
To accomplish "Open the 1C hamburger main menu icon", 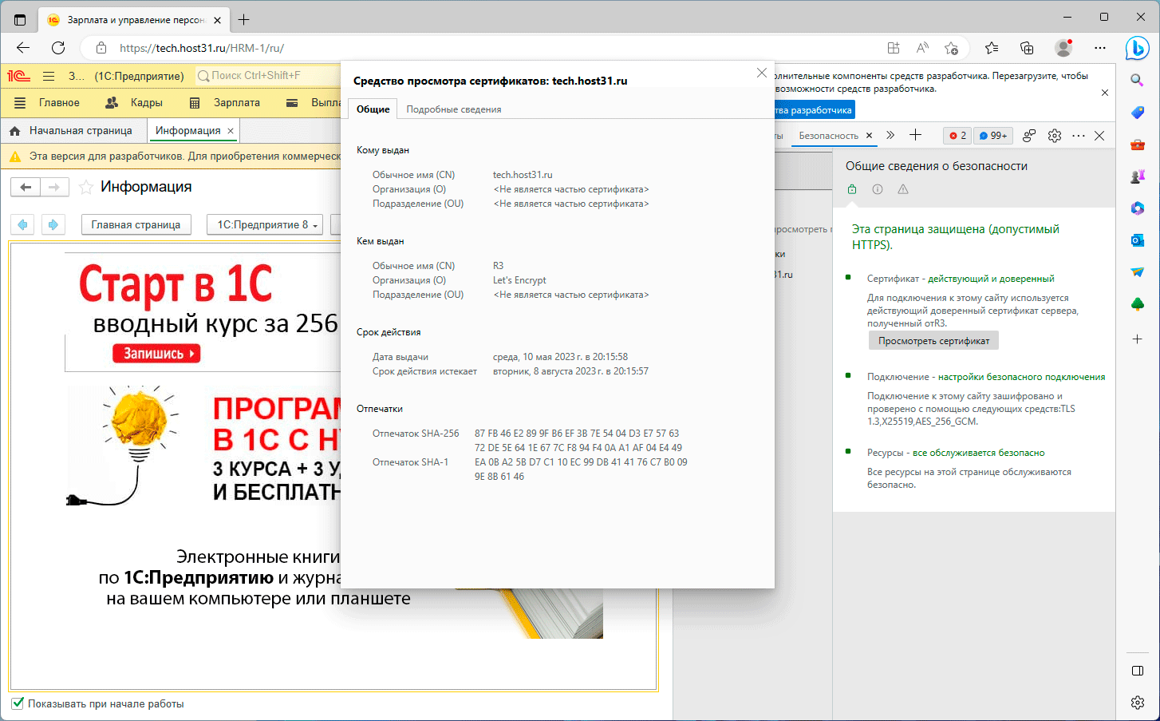I will (x=49, y=76).
